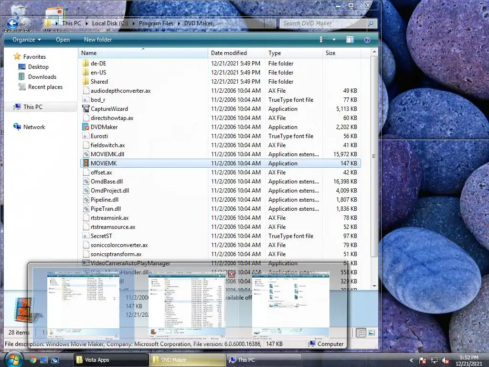Expand the arrow after Program Files in address bar
Viewport: 489px width, 367px height.
click(x=179, y=23)
